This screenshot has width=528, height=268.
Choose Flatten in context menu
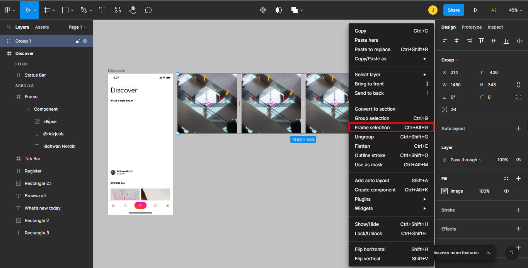tap(391, 146)
